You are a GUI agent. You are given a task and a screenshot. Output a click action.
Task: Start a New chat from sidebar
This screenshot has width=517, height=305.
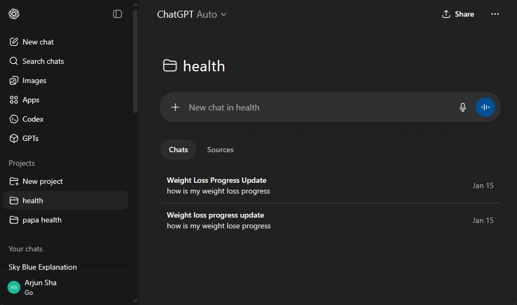point(38,42)
